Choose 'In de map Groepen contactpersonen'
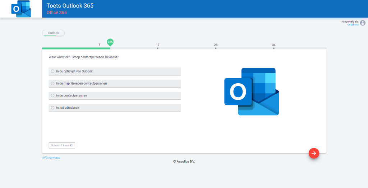Viewport: 368px width, 188px height. click(115, 84)
